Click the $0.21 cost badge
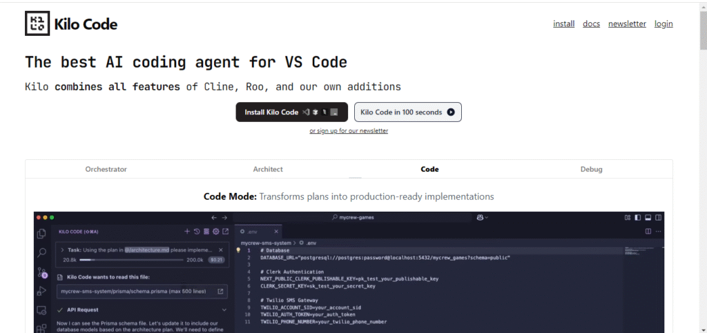This screenshot has height=333, width=707. (x=216, y=260)
